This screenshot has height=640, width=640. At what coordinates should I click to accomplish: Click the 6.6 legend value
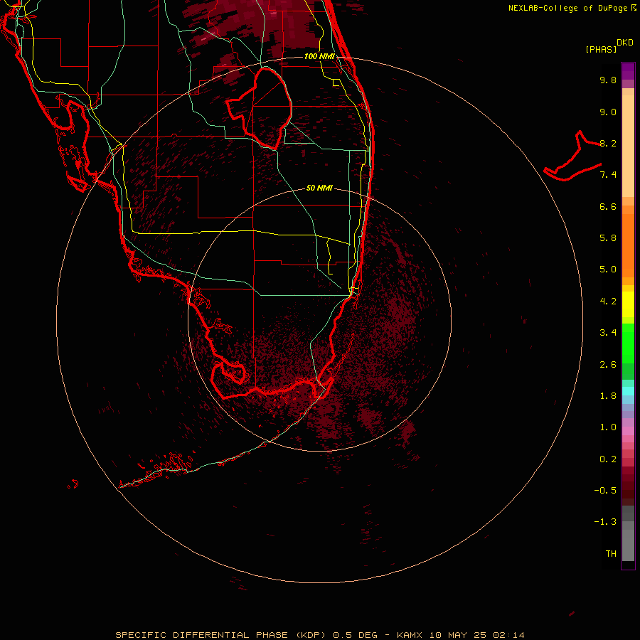coord(608,206)
